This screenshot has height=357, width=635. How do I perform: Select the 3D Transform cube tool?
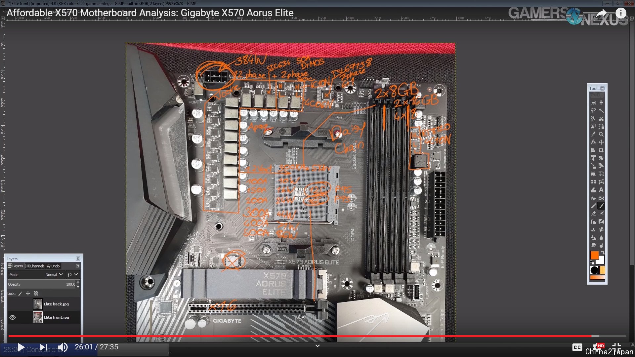[x=601, y=174]
